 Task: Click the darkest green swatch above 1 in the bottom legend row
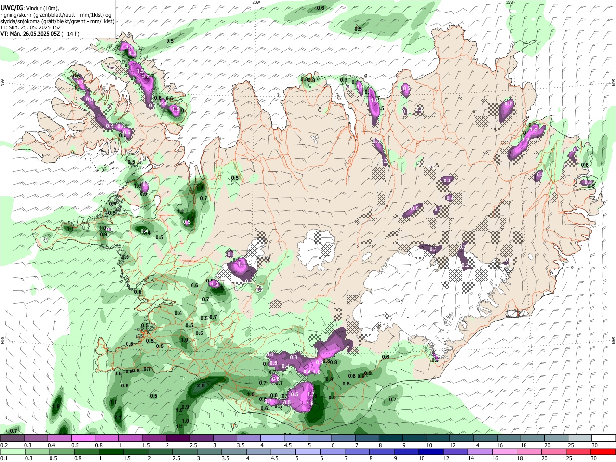coord(111,451)
